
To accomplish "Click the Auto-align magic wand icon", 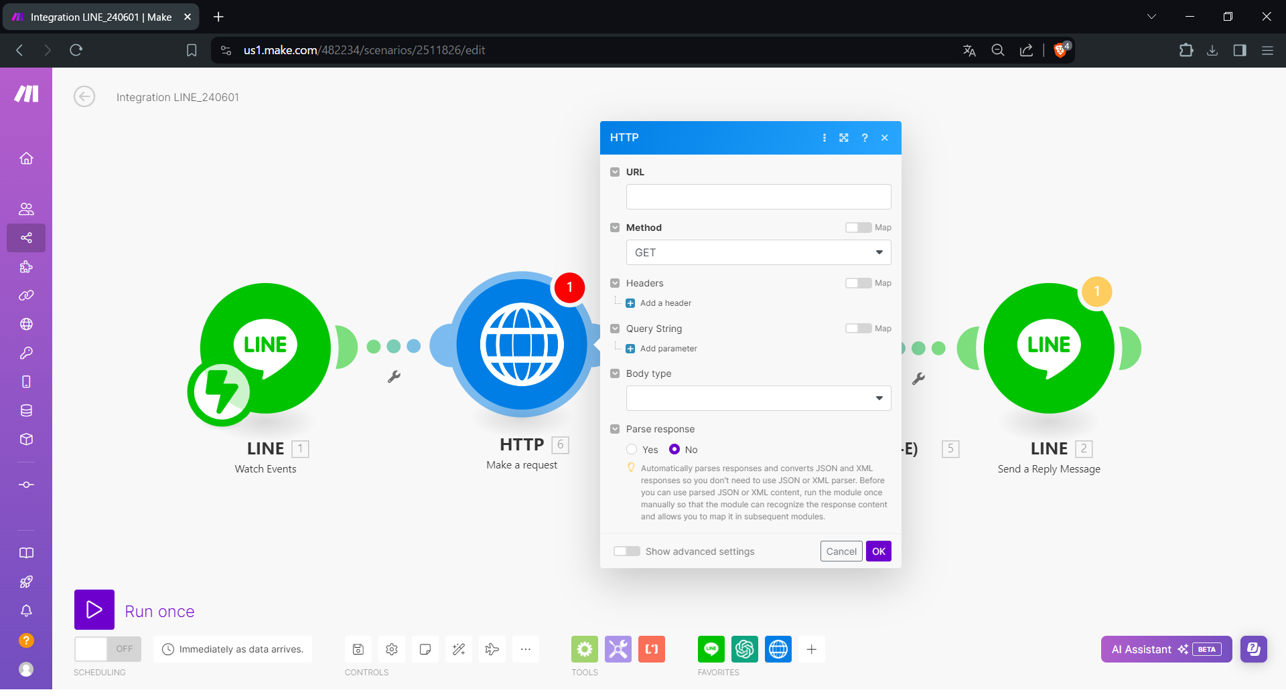I will (459, 649).
